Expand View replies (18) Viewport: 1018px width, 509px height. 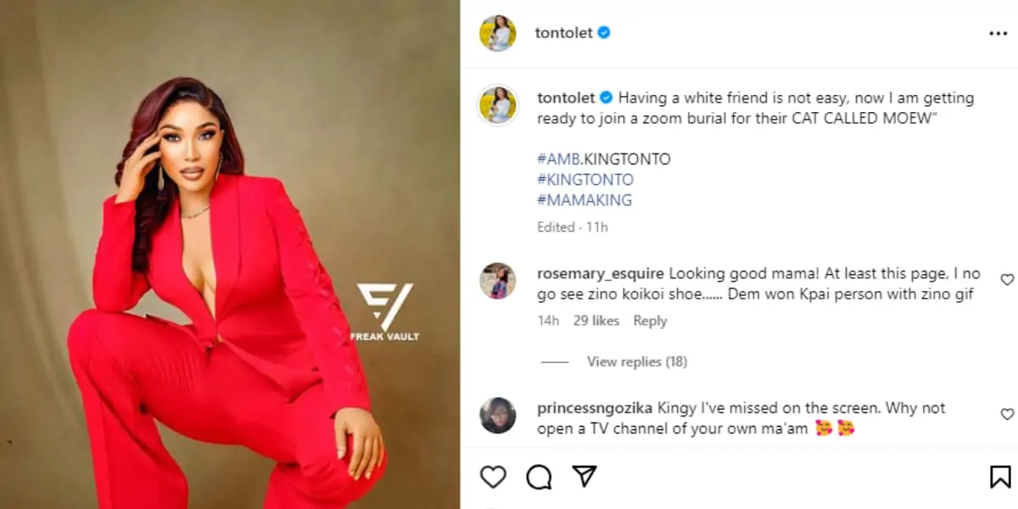[x=636, y=361]
